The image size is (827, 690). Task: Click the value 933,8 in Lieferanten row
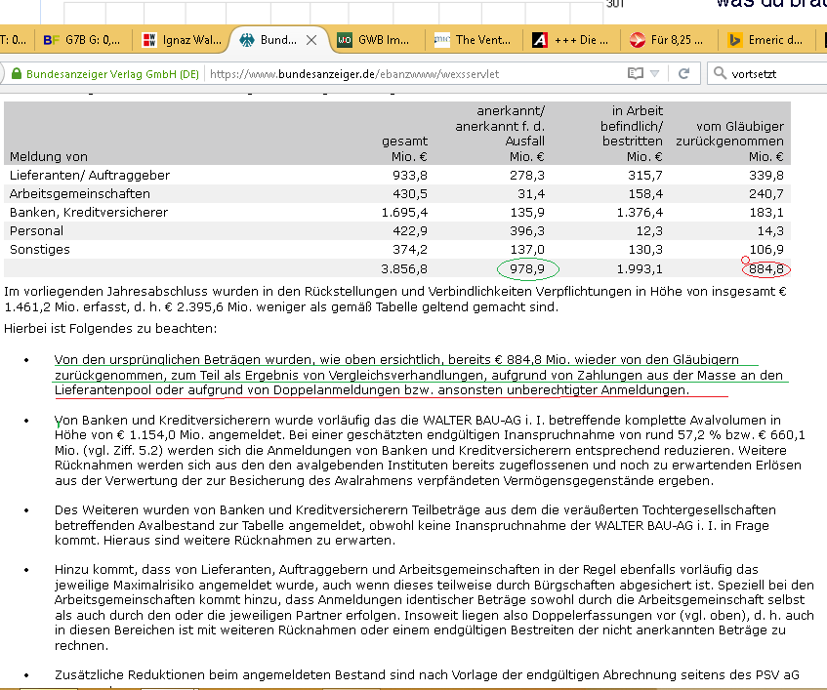[x=410, y=175]
